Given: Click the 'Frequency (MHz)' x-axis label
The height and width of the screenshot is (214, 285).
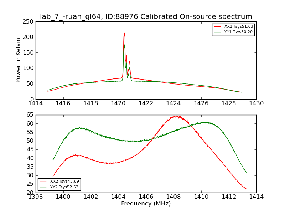Looking at the screenshot, I should point(146,203).
